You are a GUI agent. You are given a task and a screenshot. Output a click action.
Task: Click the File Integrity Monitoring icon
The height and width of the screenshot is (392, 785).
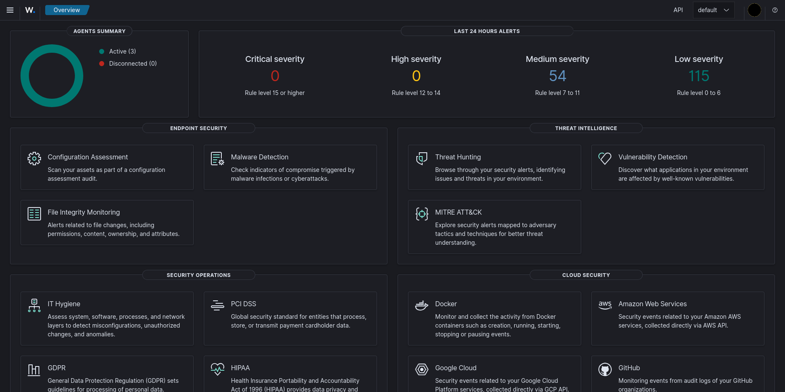[34, 214]
